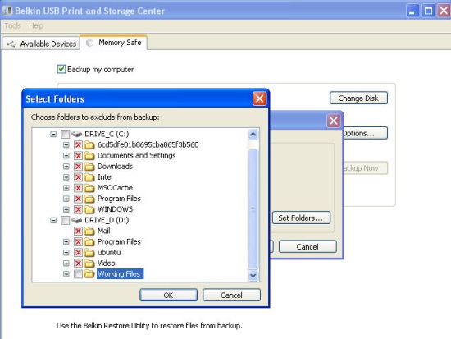Image resolution: width=451 pixels, height=339 pixels.
Task: Collapse the DRIVE_C (C:) tree node
Action: (53, 135)
